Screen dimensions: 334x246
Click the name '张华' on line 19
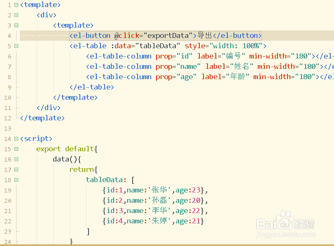click(159, 190)
